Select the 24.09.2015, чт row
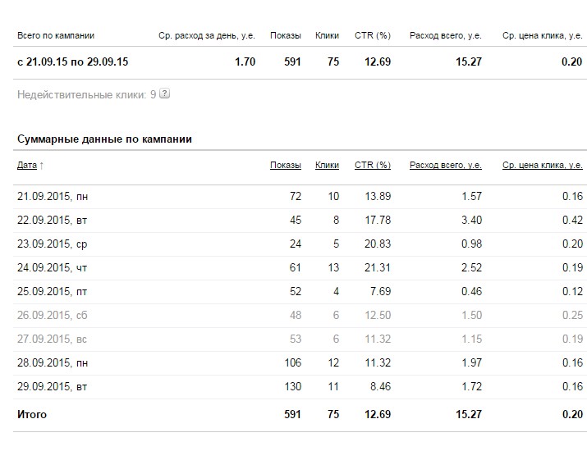 [x=300, y=268]
